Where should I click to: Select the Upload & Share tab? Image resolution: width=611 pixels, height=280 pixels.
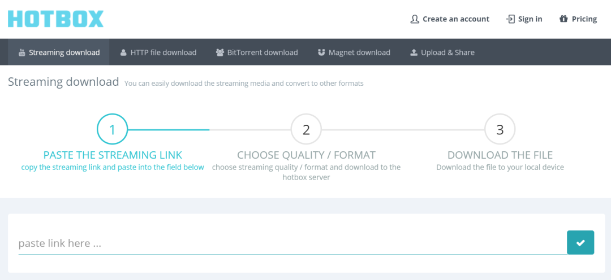click(x=442, y=52)
